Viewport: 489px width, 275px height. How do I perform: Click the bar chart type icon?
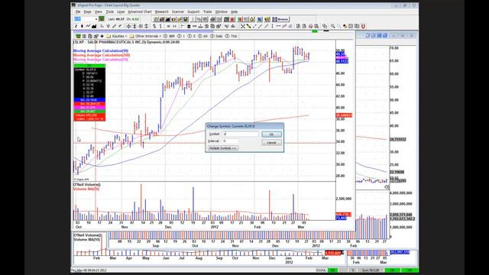(x=76, y=26)
